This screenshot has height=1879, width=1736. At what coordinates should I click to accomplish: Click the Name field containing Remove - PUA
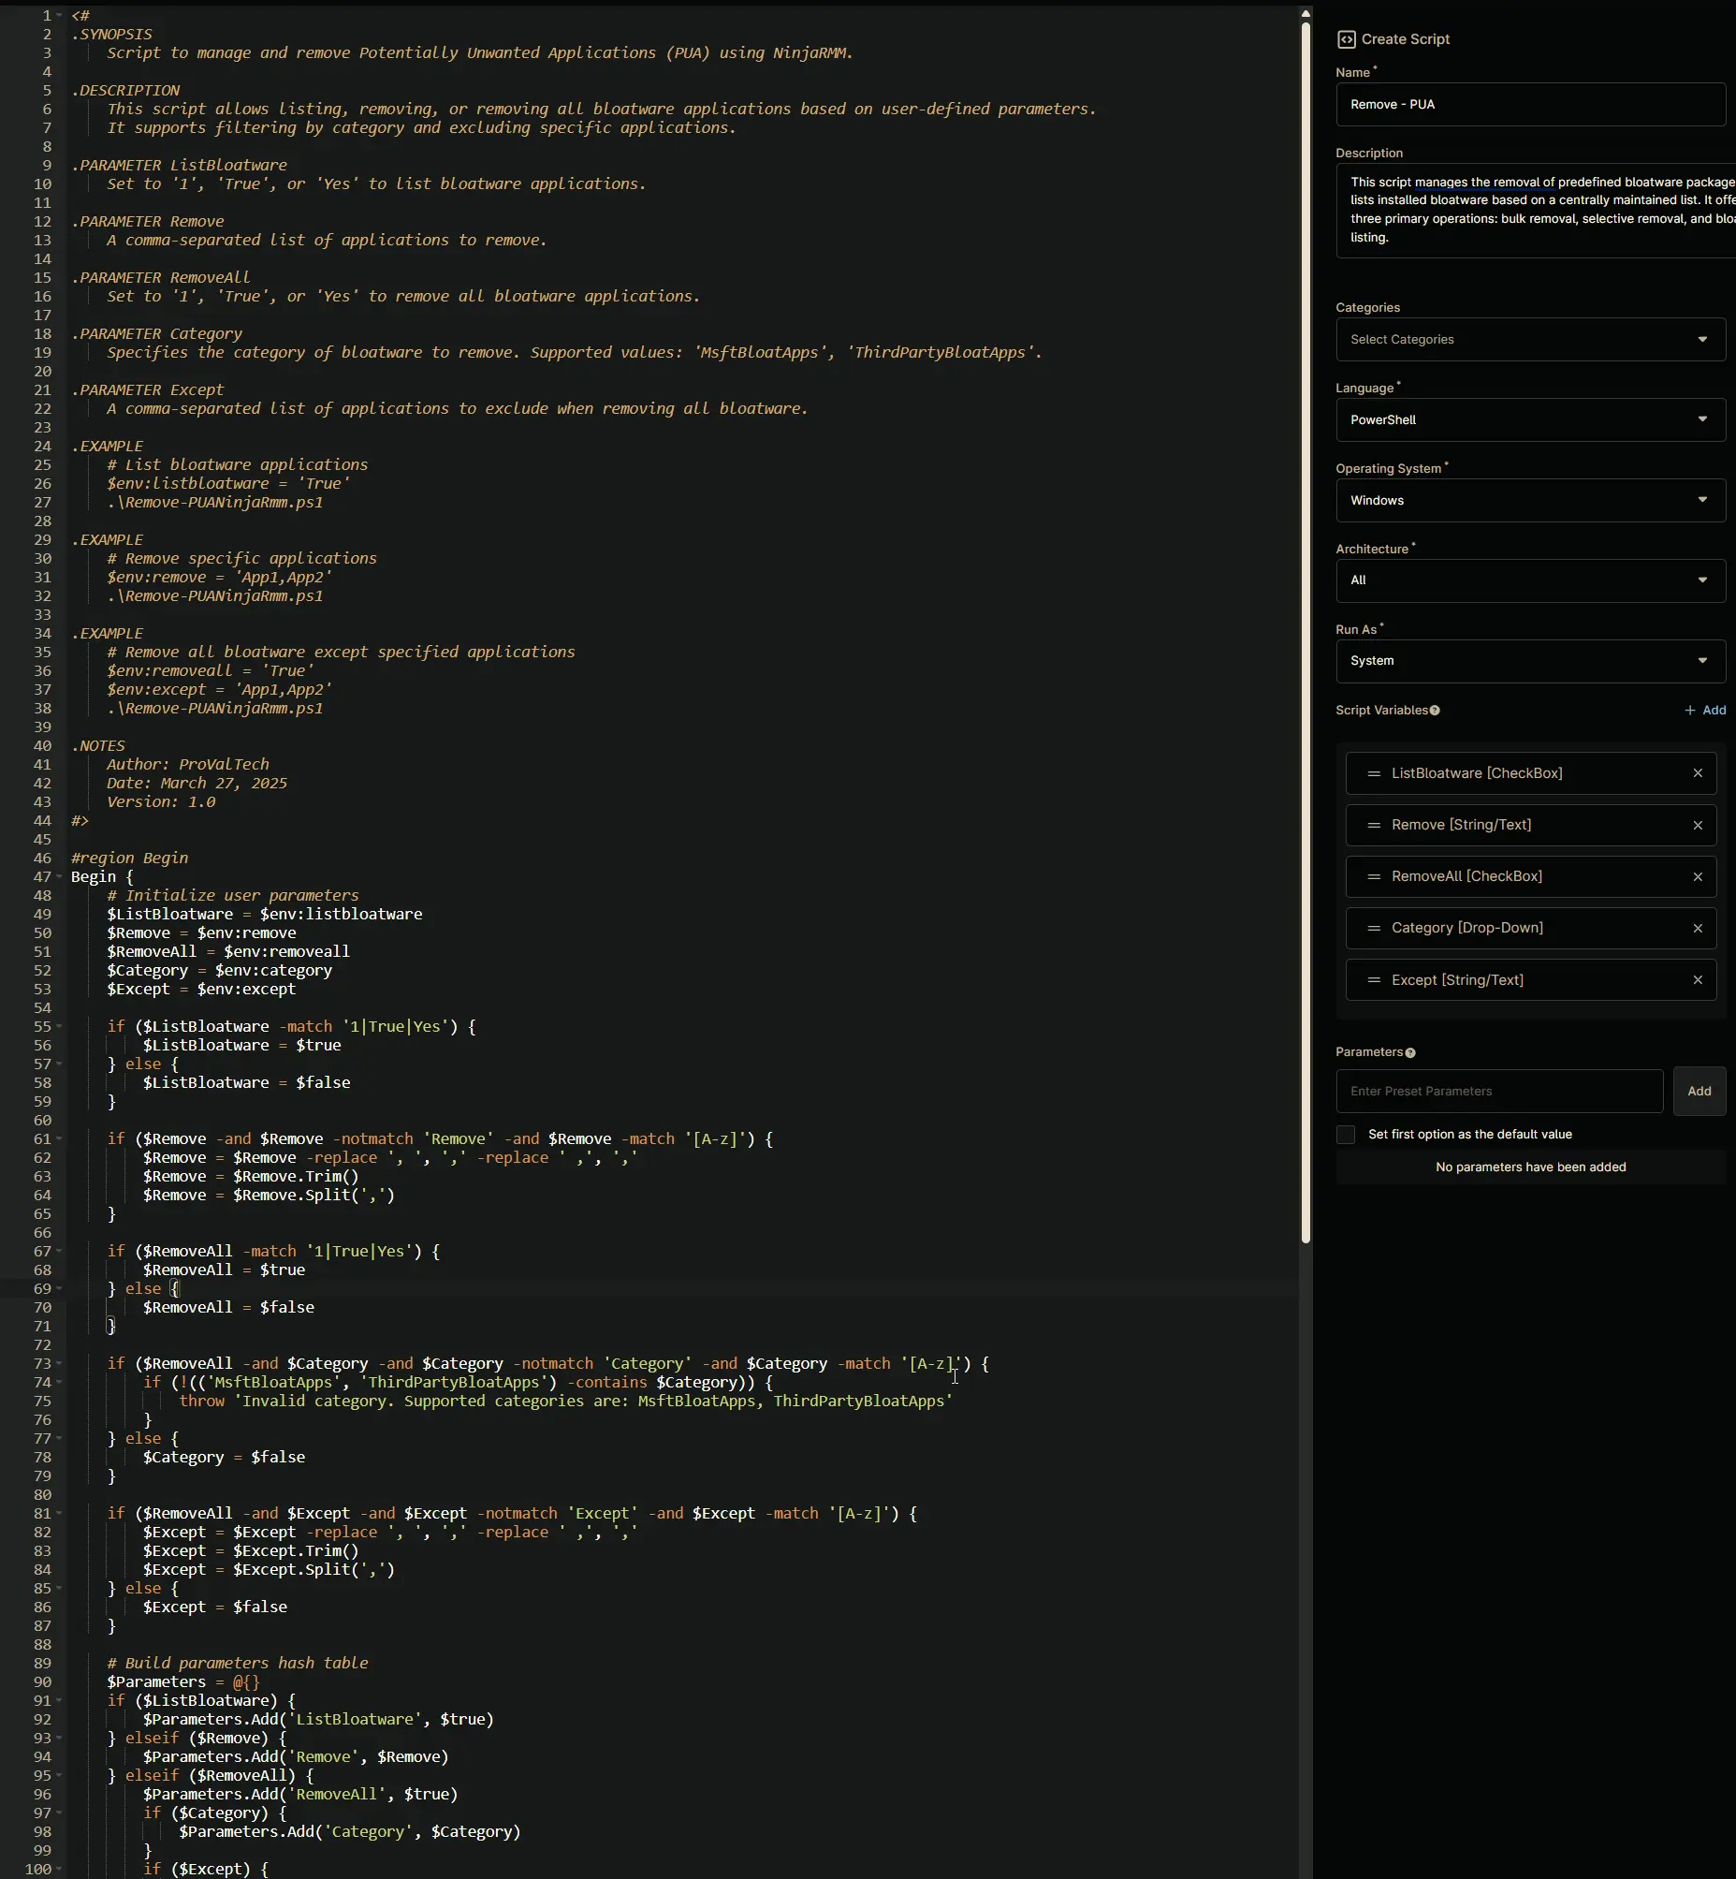tap(1530, 104)
